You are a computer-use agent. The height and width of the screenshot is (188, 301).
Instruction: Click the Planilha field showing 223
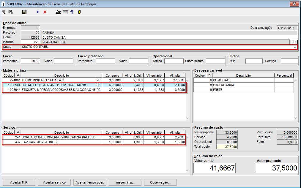(x=30, y=42)
